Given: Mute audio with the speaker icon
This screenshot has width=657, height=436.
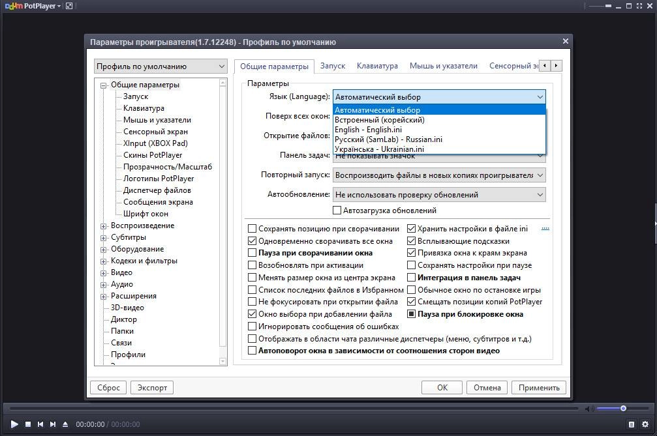Looking at the screenshot, I should coord(589,409).
